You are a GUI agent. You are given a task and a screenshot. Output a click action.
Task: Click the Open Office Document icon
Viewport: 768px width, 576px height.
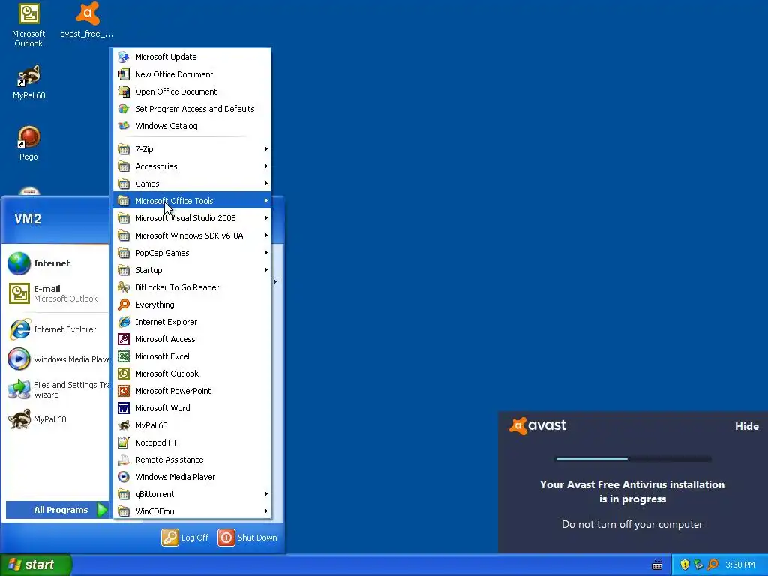(x=124, y=91)
